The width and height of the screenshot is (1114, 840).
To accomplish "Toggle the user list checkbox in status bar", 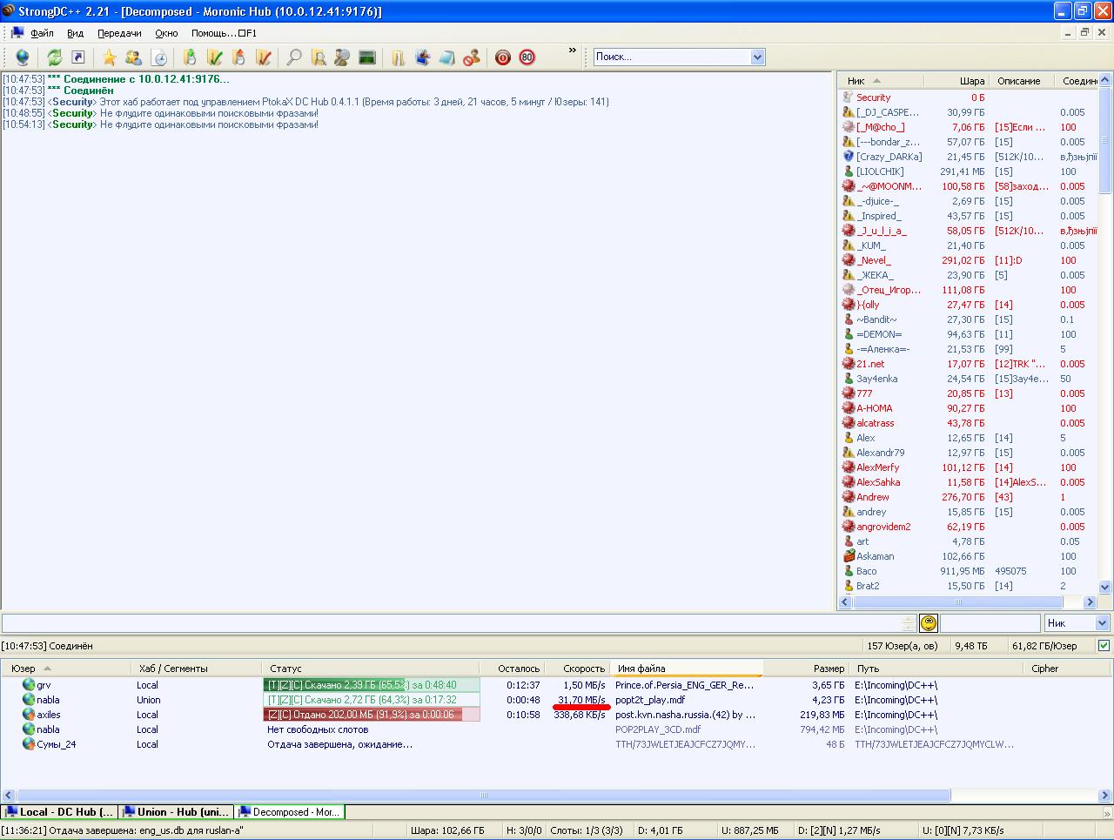I will tap(1104, 646).
